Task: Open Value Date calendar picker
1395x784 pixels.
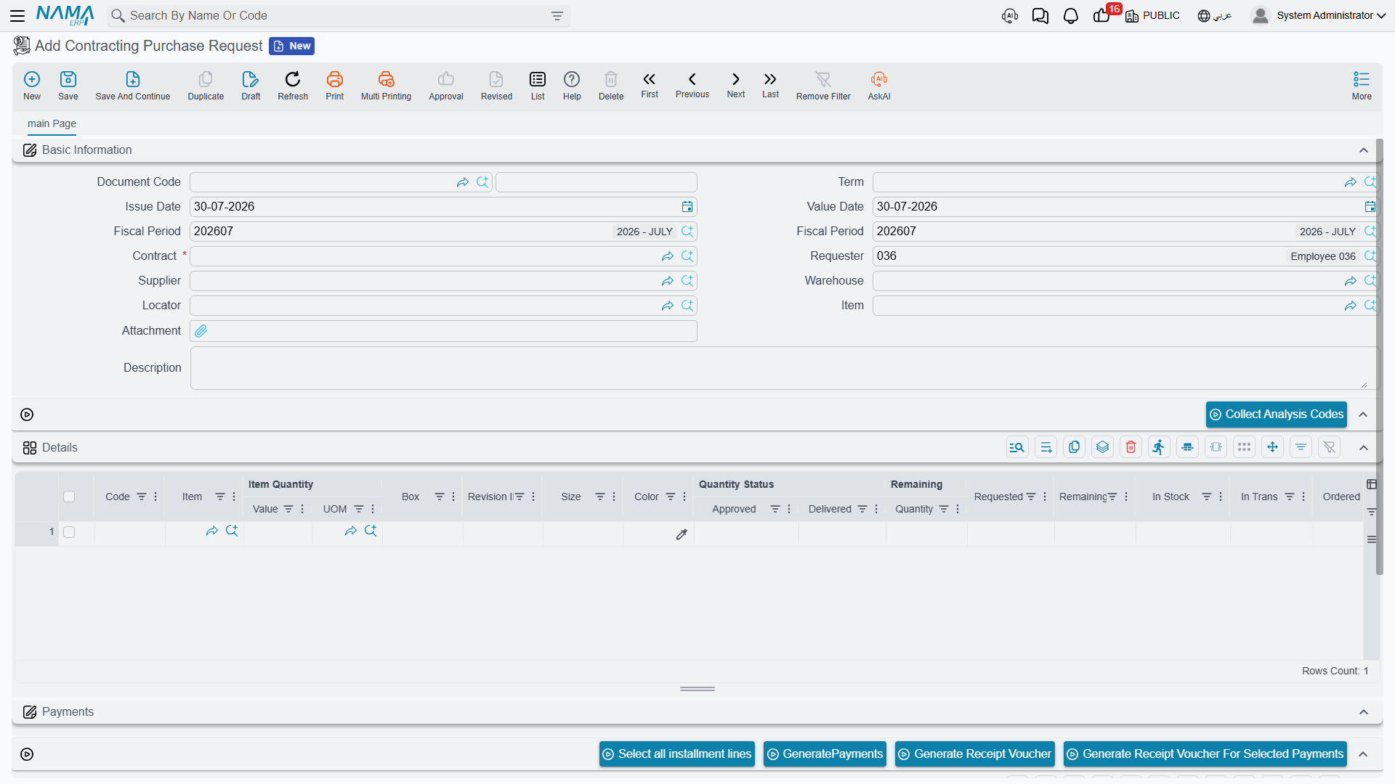Action: pos(1370,207)
